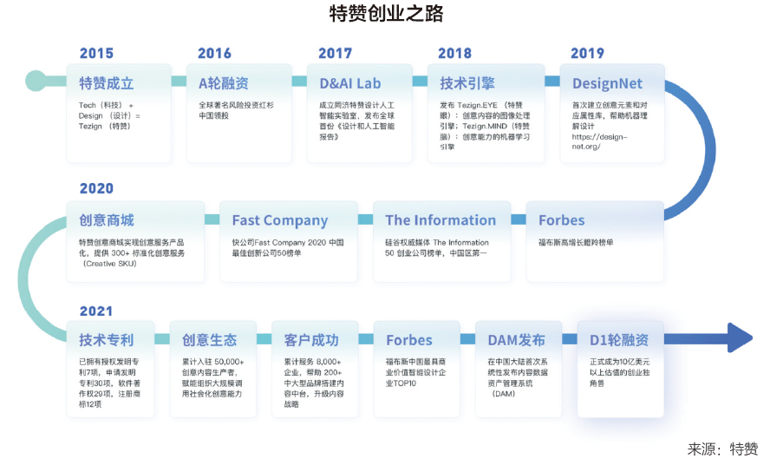This screenshot has width=770, height=465.
Task: Click the 10亿美元以上估值 description
Action: click(x=619, y=372)
